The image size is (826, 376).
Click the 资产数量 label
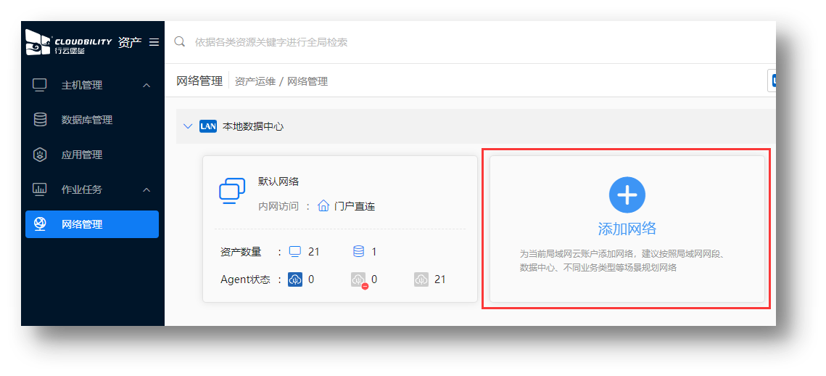click(x=241, y=252)
